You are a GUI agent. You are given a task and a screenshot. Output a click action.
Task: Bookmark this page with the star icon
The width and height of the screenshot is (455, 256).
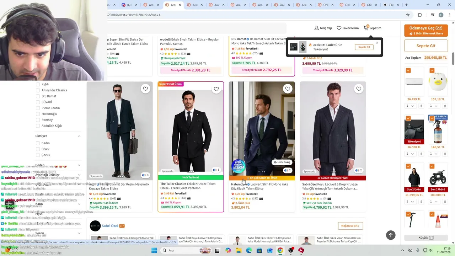click(x=408, y=15)
